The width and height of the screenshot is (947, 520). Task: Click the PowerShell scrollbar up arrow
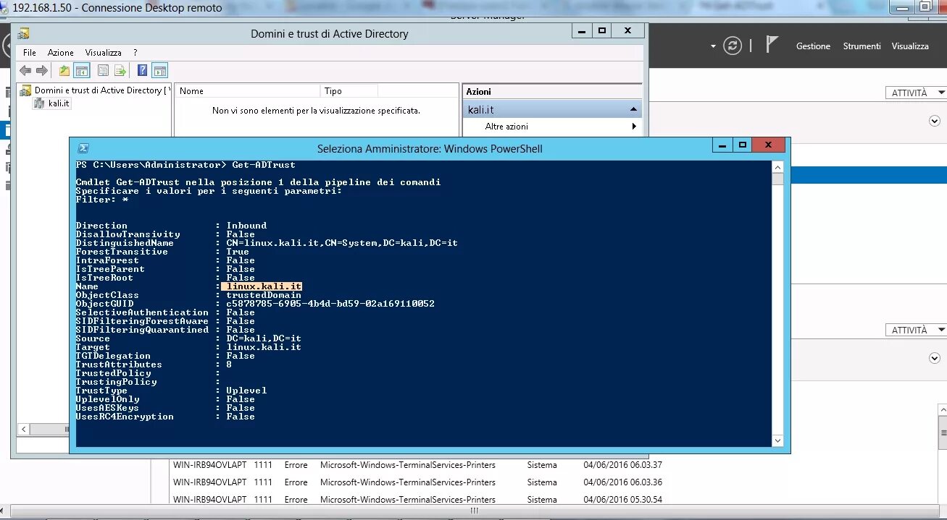point(777,167)
